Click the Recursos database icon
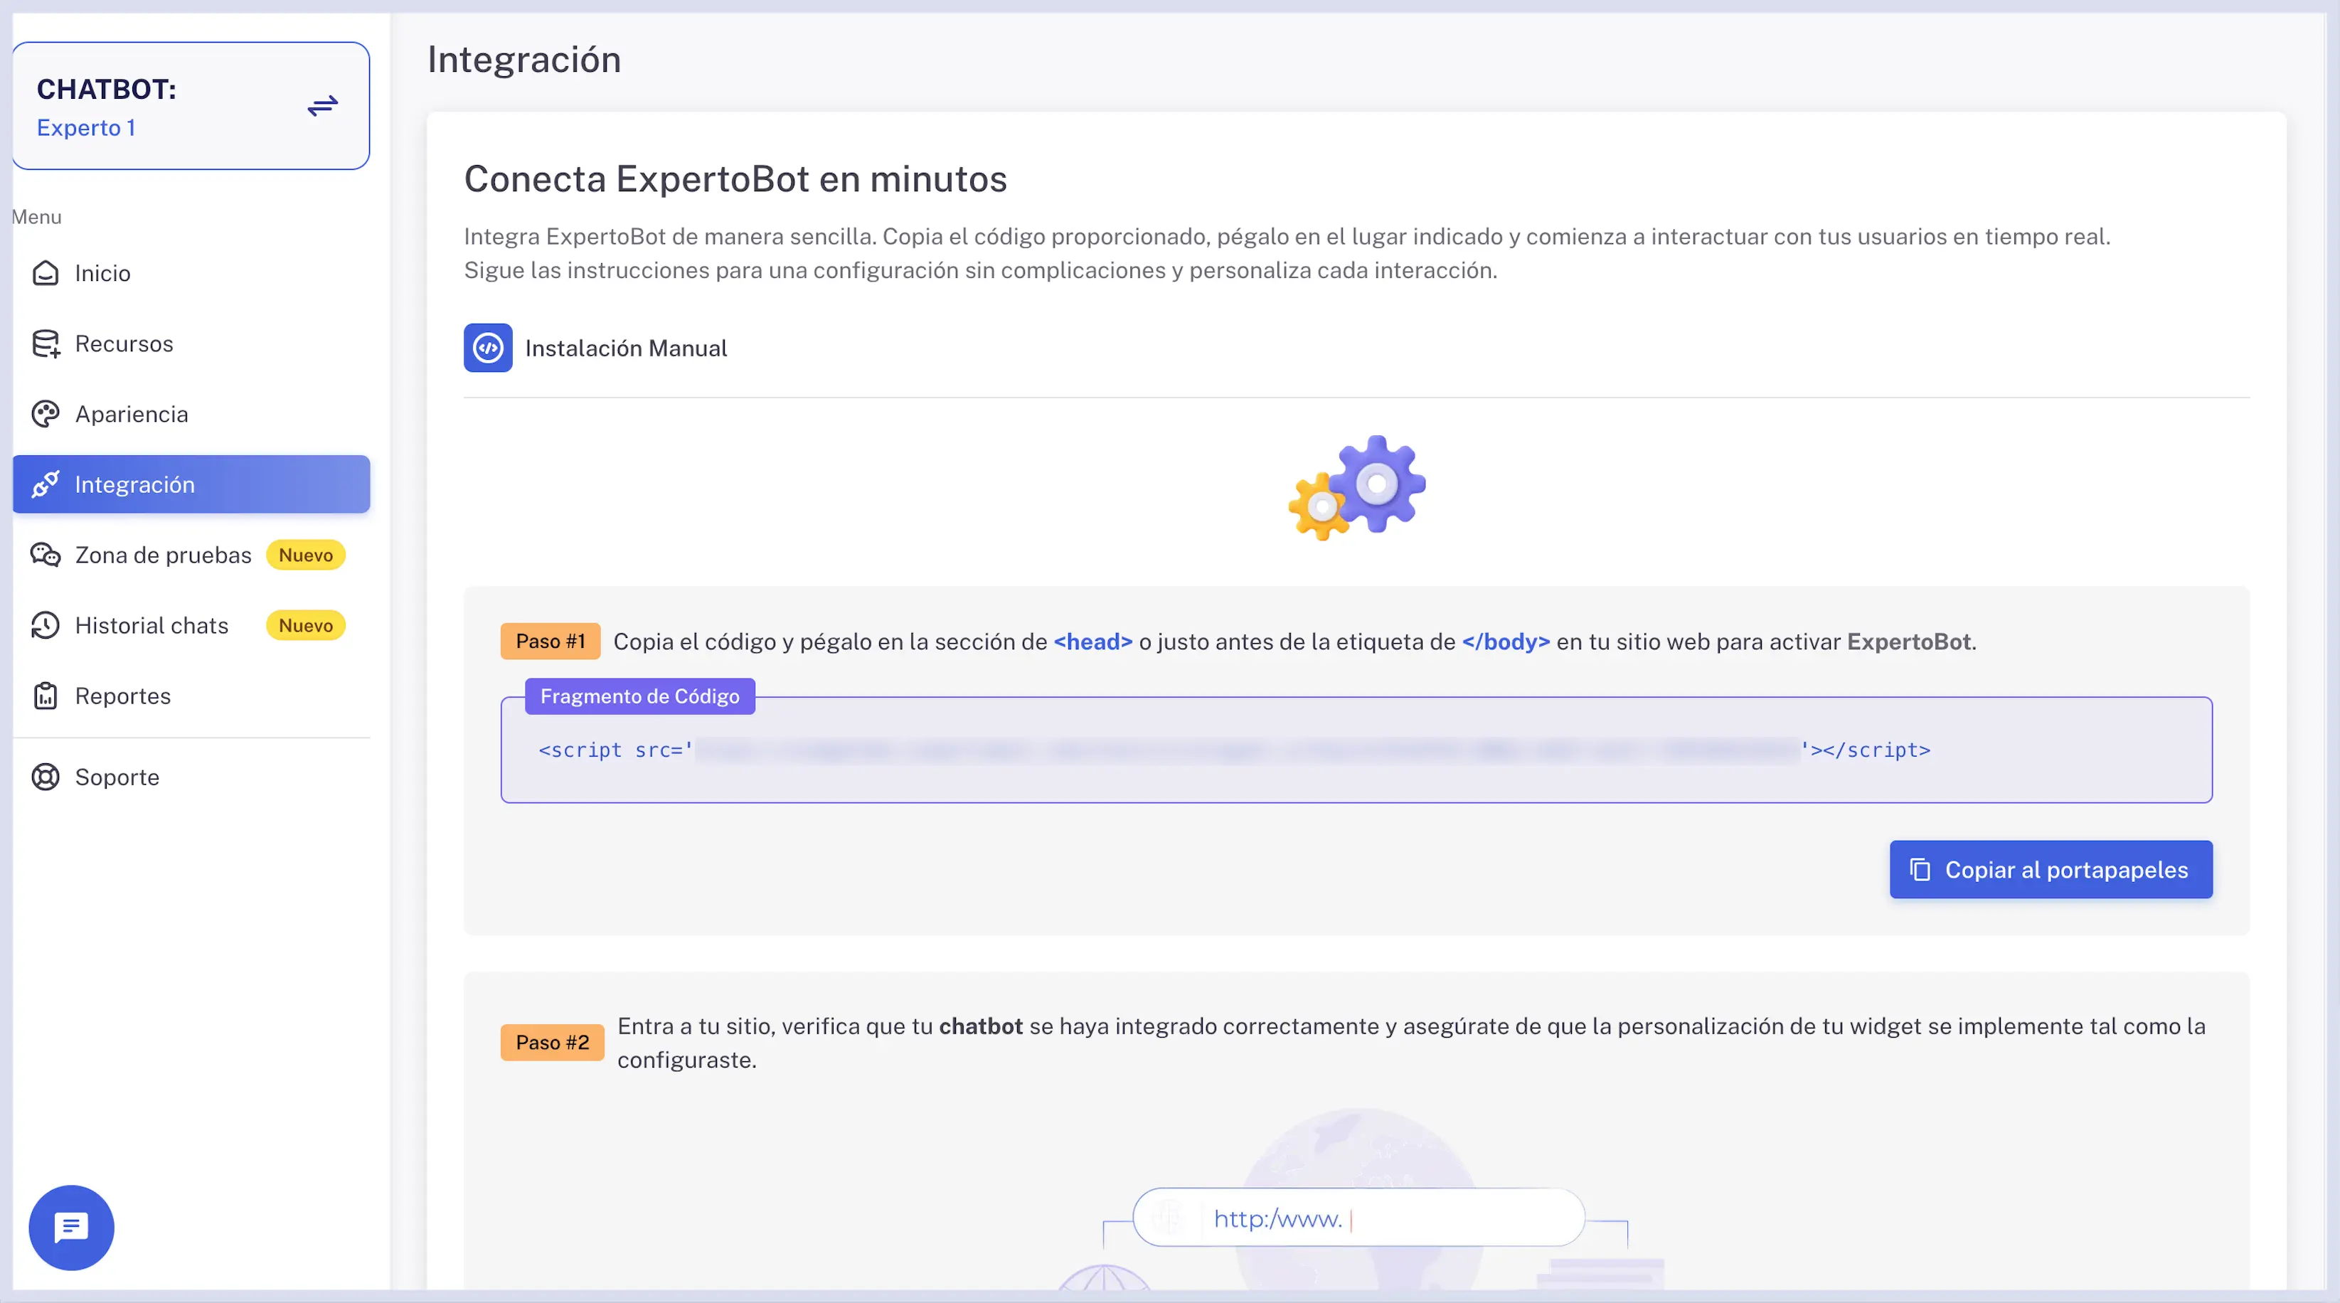2340x1303 pixels. [x=46, y=344]
